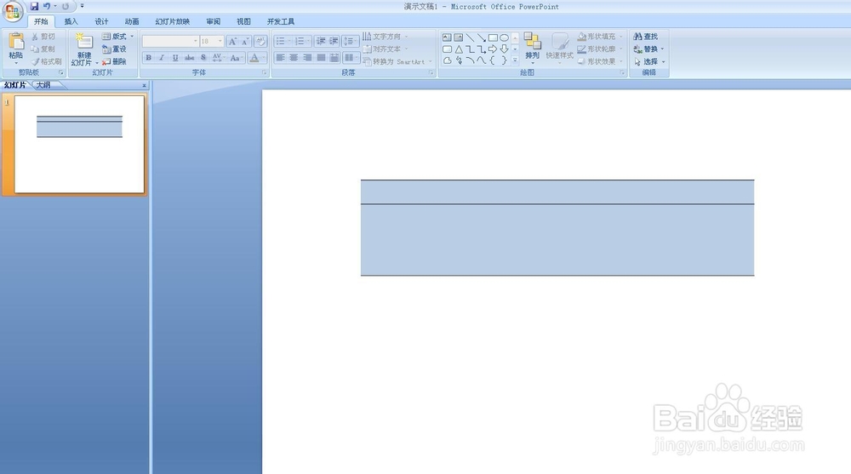Click 转换为 SmartArt button
The image size is (851, 474).
397,61
